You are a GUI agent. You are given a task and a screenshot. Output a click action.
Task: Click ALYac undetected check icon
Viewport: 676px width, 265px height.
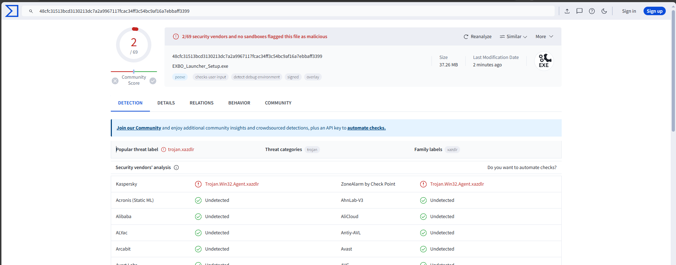click(198, 233)
